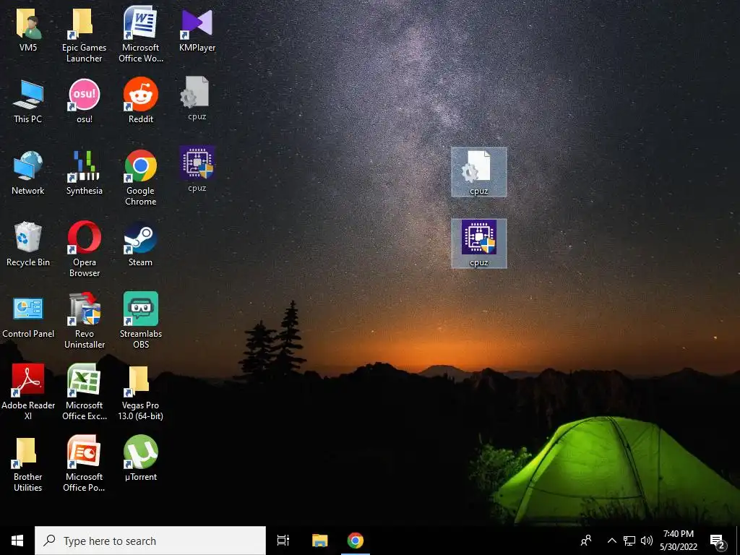Open Task View from the taskbar
Viewport: 740px width, 555px height.
283,541
